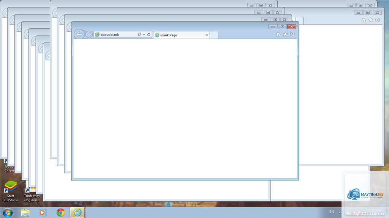Close the front Internet Explorer window
The width and height of the screenshot is (389, 218).
292,27
